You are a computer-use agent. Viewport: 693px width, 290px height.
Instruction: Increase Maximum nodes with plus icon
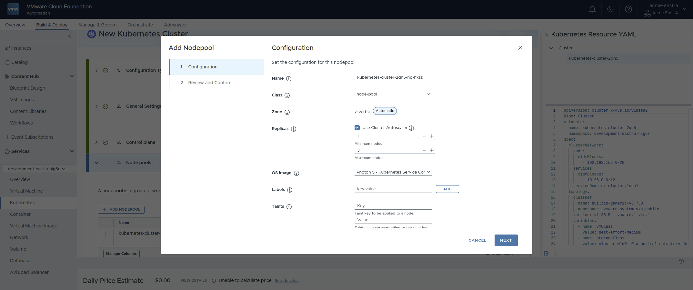coord(432,150)
